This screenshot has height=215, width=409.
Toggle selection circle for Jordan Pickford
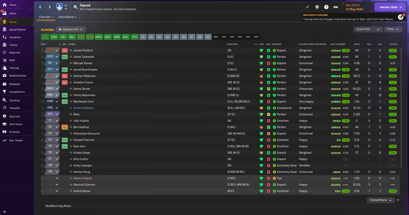[42, 50]
